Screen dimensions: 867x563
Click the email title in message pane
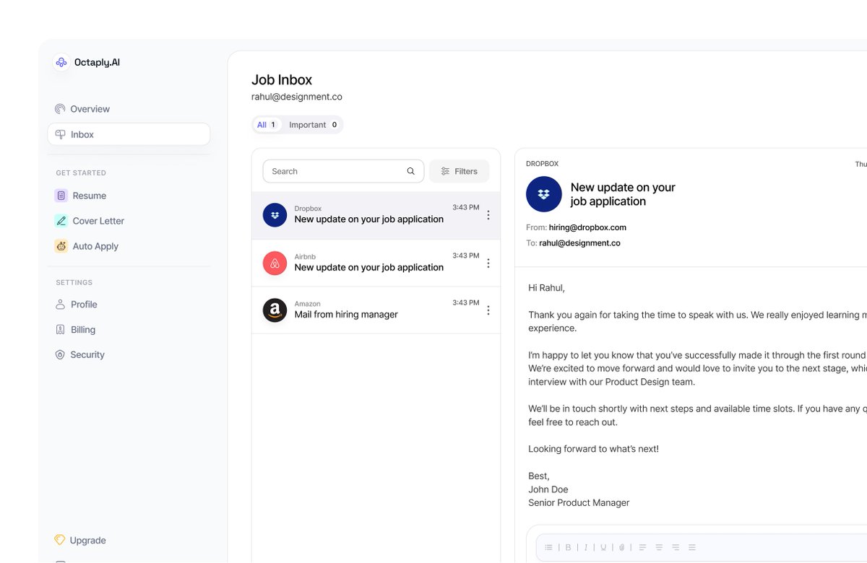click(x=623, y=194)
